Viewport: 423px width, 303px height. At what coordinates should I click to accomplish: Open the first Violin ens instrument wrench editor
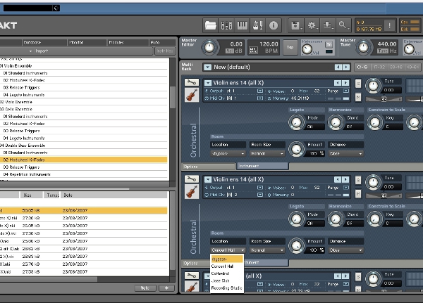(192, 82)
